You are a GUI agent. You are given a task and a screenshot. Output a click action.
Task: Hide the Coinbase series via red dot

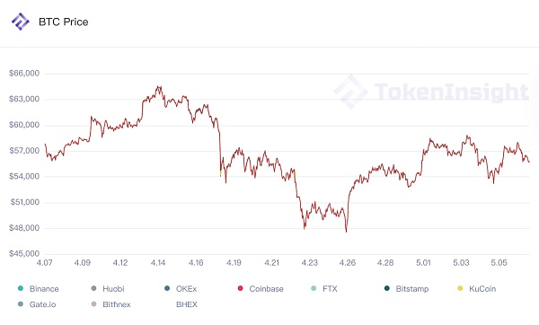(240, 288)
